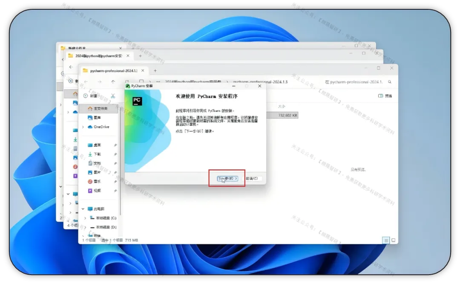Go up one folder in front Explorer
460x284 pixels.
click(x=113, y=81)
